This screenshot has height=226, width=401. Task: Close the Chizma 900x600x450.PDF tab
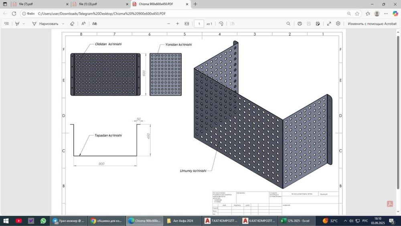click(187, 4)
